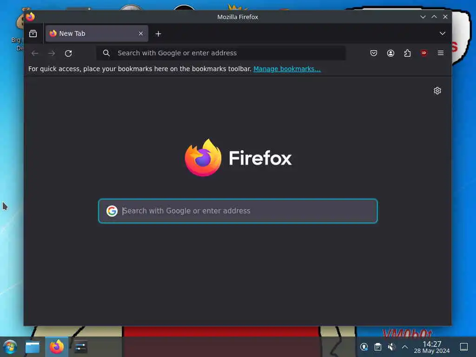This screenshot has height=357, width=476.
Task: Open the clipboard tray icon
Action: pos(377,347)
